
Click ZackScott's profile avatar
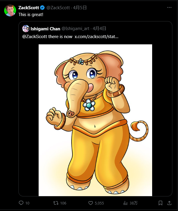pos(10,10)
